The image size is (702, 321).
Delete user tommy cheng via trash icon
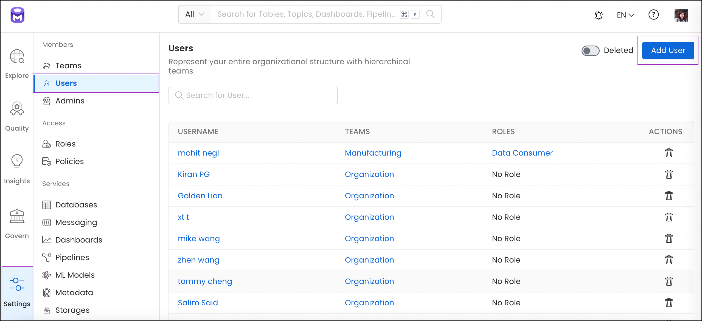click(669, 281)
